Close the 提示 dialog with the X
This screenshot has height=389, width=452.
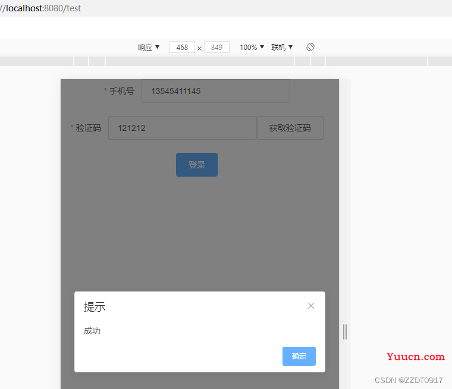point(310,306)
